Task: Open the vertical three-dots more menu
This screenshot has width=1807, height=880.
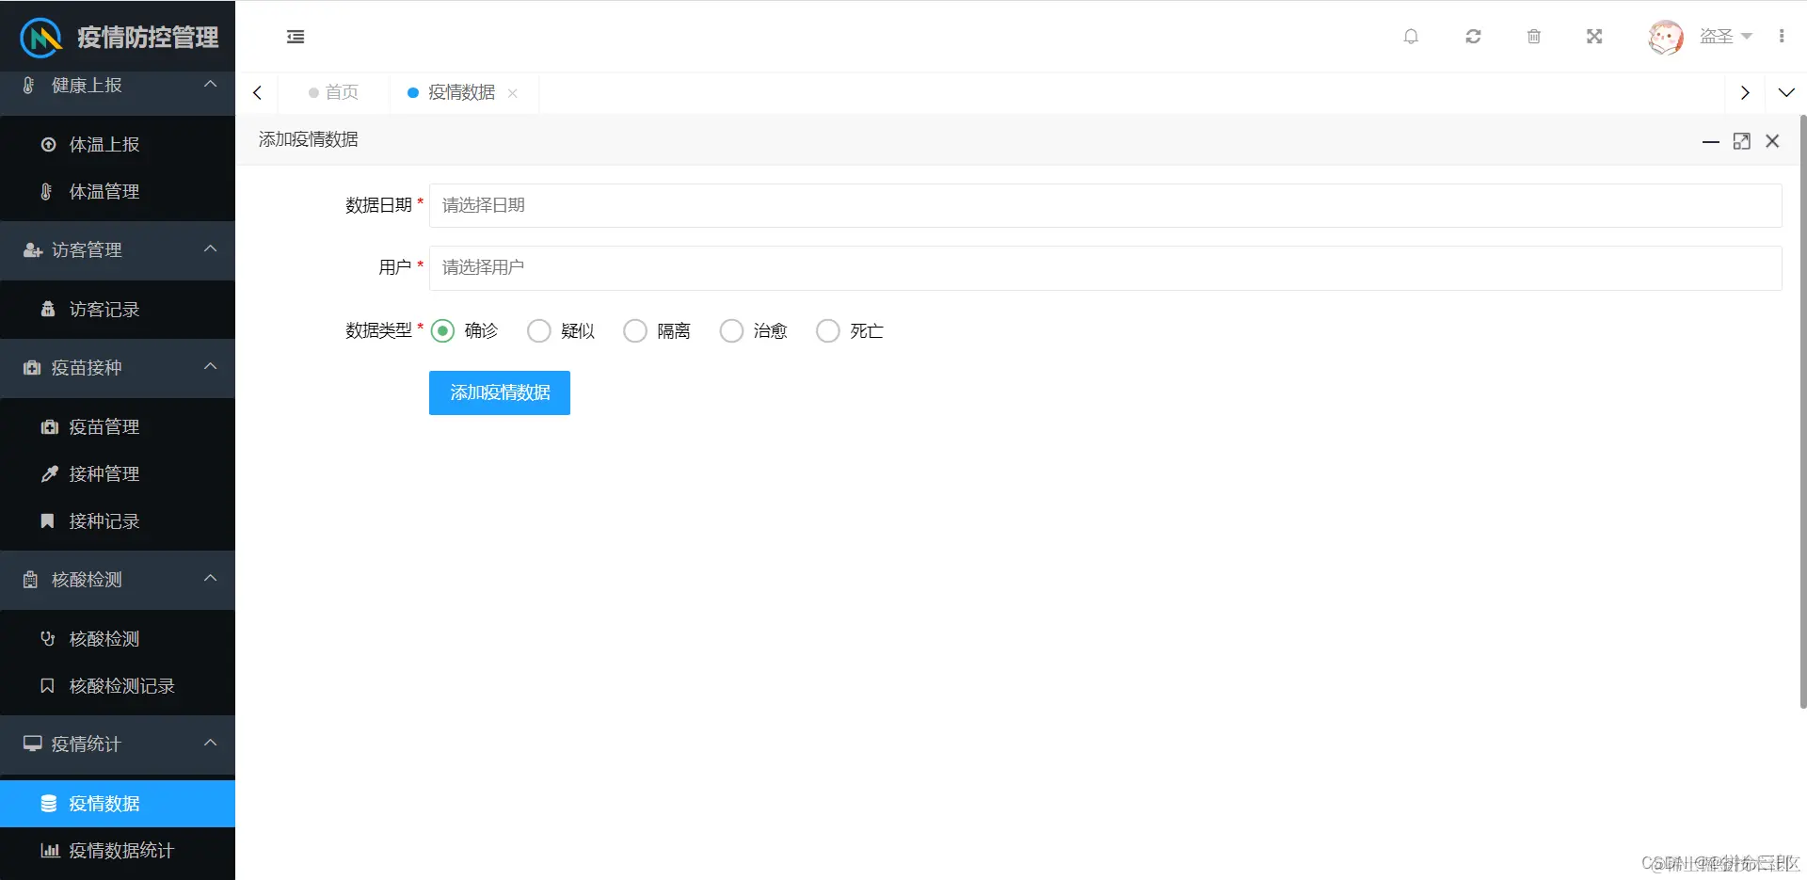Action: point(1782,36)
